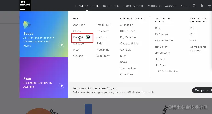
Task: Open Rider under .NET & Visual Studio
Action: click(158, 28)
